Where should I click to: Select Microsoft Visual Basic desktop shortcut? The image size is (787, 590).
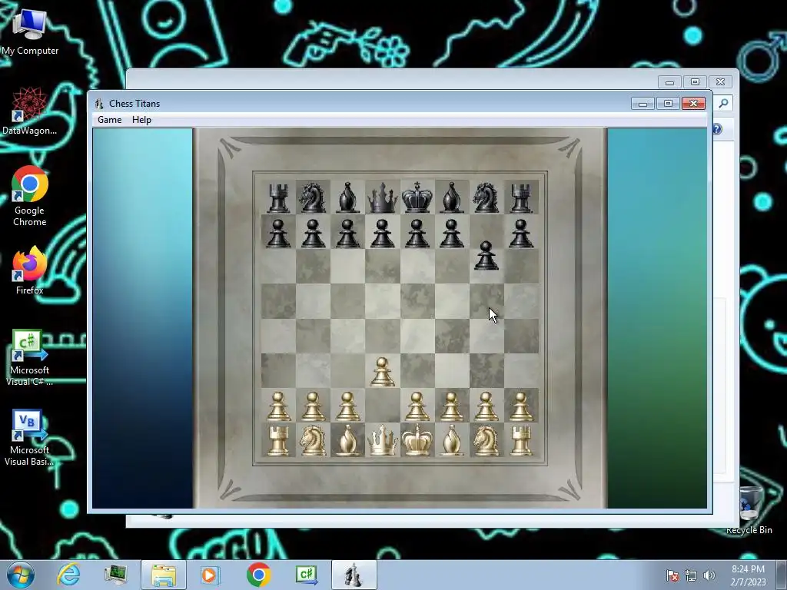pyautogui.click(x=30, y=437)
